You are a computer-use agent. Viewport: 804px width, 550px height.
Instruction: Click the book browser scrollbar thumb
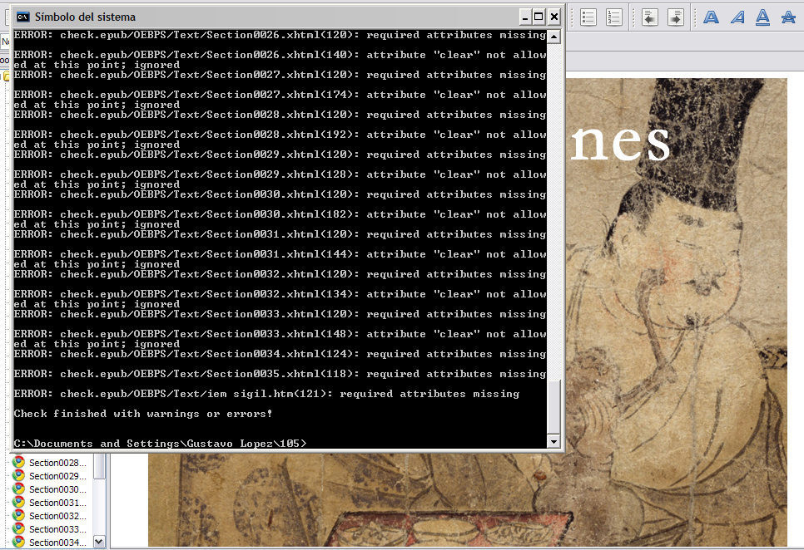100,467
